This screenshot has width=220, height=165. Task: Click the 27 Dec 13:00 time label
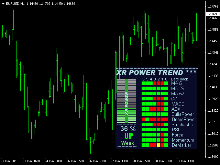coord(120,161)
